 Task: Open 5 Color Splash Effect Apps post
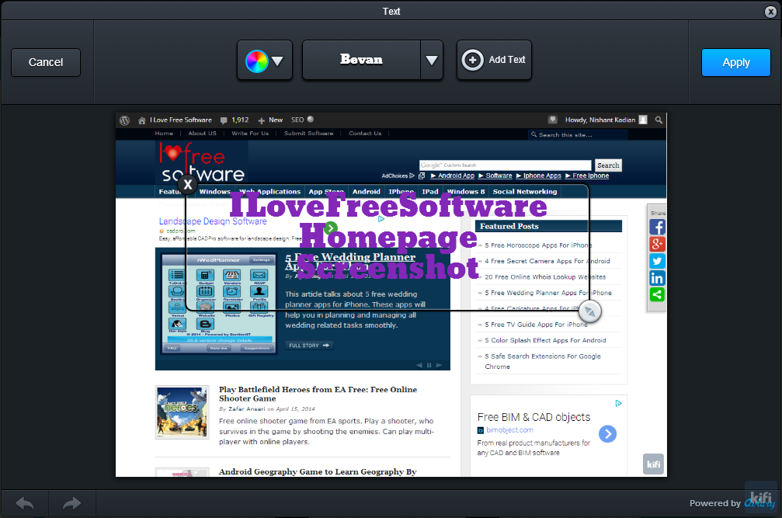[545, 340]
